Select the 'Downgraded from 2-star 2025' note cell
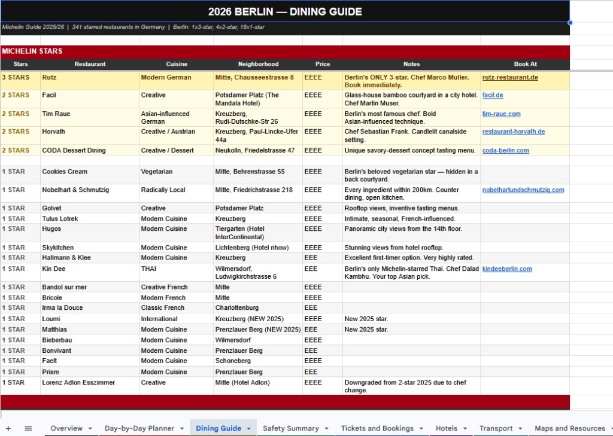Image resolution: width=613 pixels, height=436 pixels. [x=411, y=386]
